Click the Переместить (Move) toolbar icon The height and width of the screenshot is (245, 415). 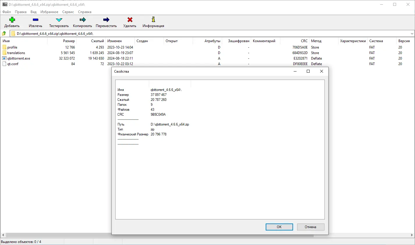pyautogui.click(x=106, y=20)
